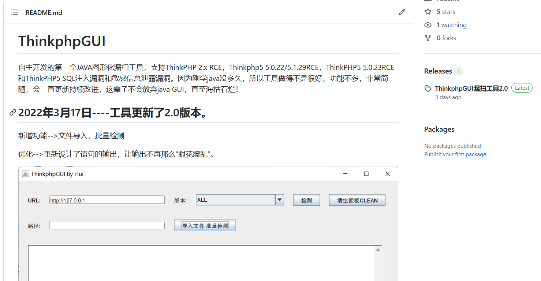Screen dimensions: 541x281
Task: Click the 路径 path input field
Action: click(107, 225)
